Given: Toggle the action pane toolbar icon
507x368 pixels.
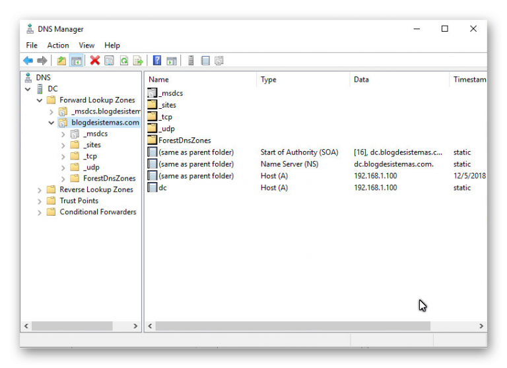Looking at the screenshot, I should point(172,61).
